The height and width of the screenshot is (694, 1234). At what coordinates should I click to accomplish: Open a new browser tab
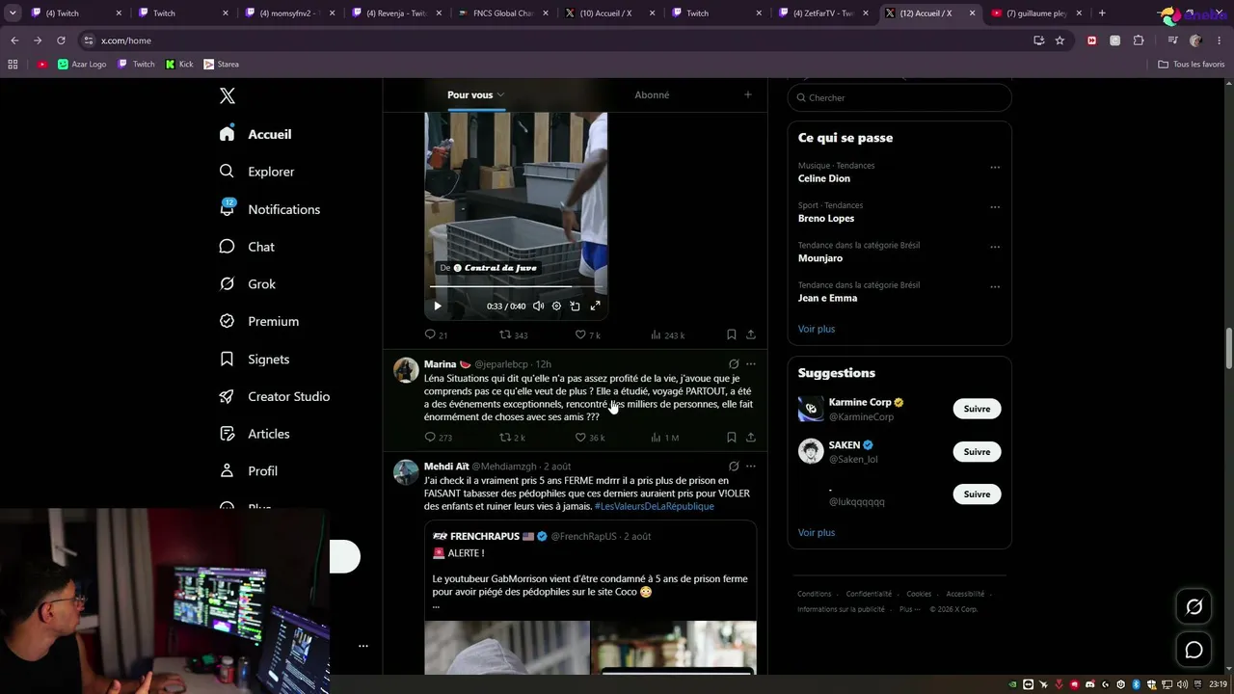pos(1102,13)
